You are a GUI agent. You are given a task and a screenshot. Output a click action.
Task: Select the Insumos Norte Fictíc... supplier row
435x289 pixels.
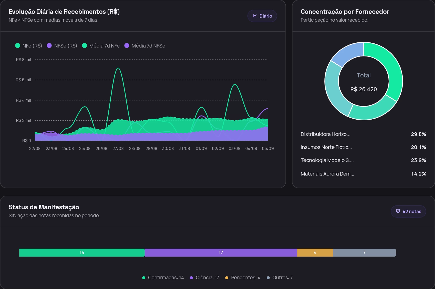click(363, 147)
